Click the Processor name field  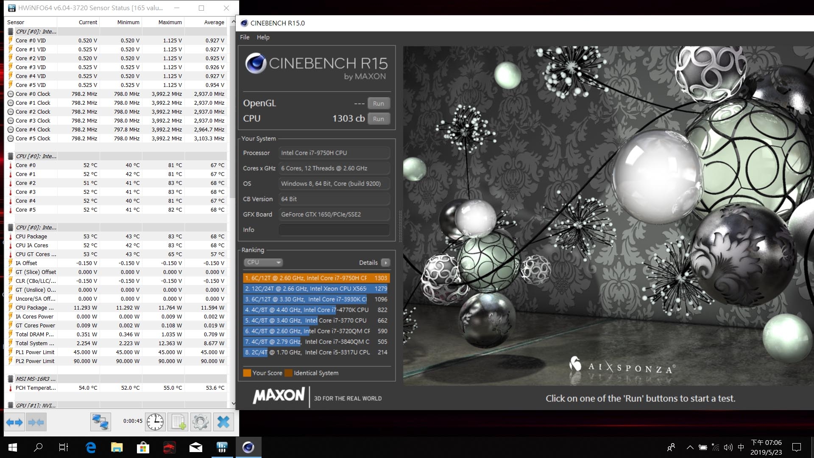pyautogui.click(x=334, y=153)
